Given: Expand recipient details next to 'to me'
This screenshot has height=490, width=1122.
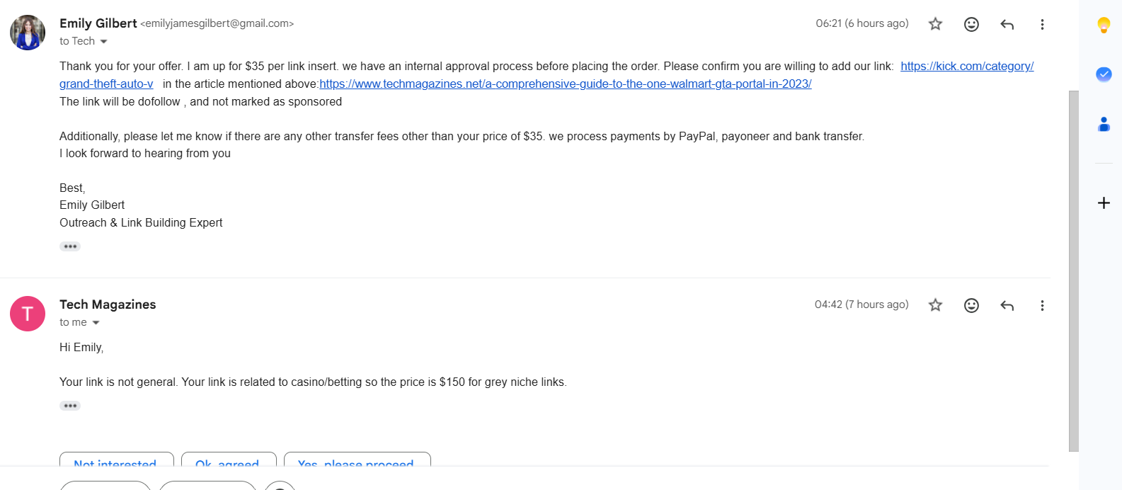Looking at the screenshot, I should point(96,323).
